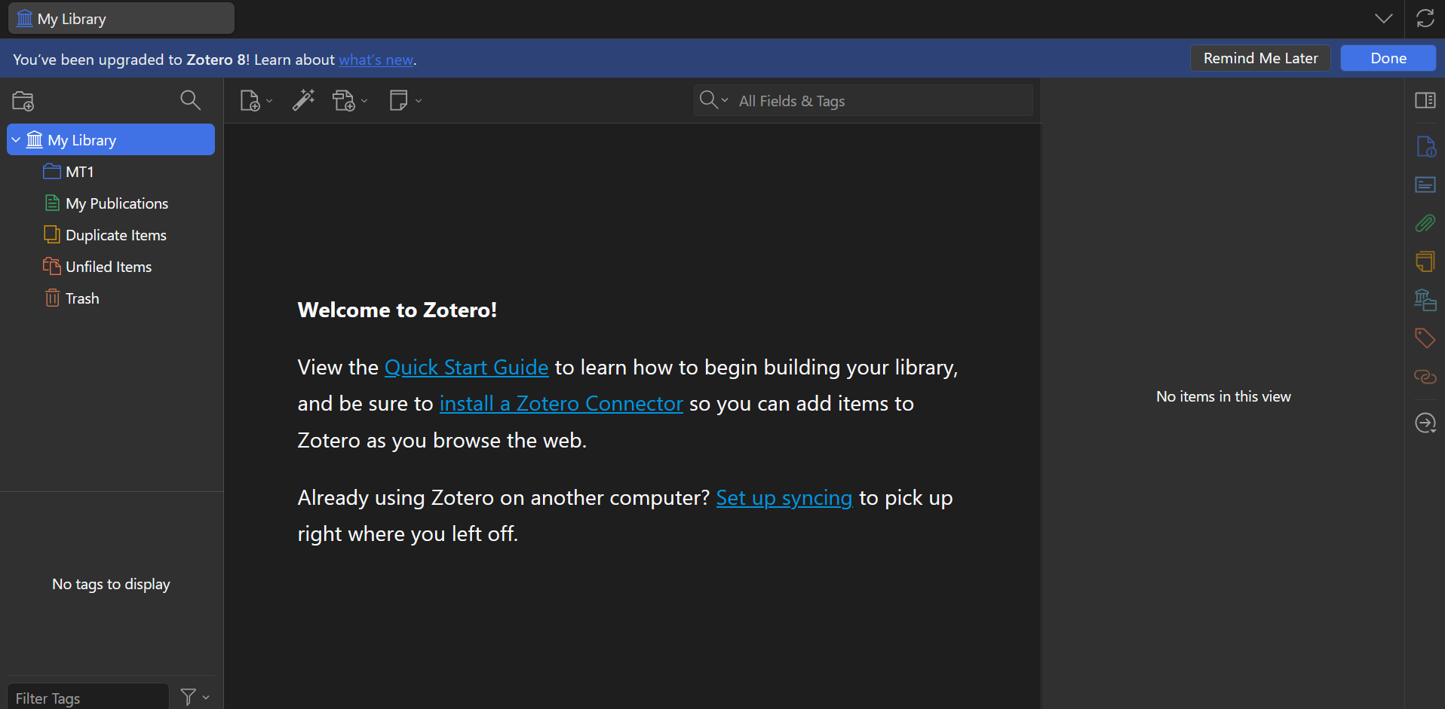Open the Set up syncing link
This screenshot has width=1445, height=709.
click(784, 498)
